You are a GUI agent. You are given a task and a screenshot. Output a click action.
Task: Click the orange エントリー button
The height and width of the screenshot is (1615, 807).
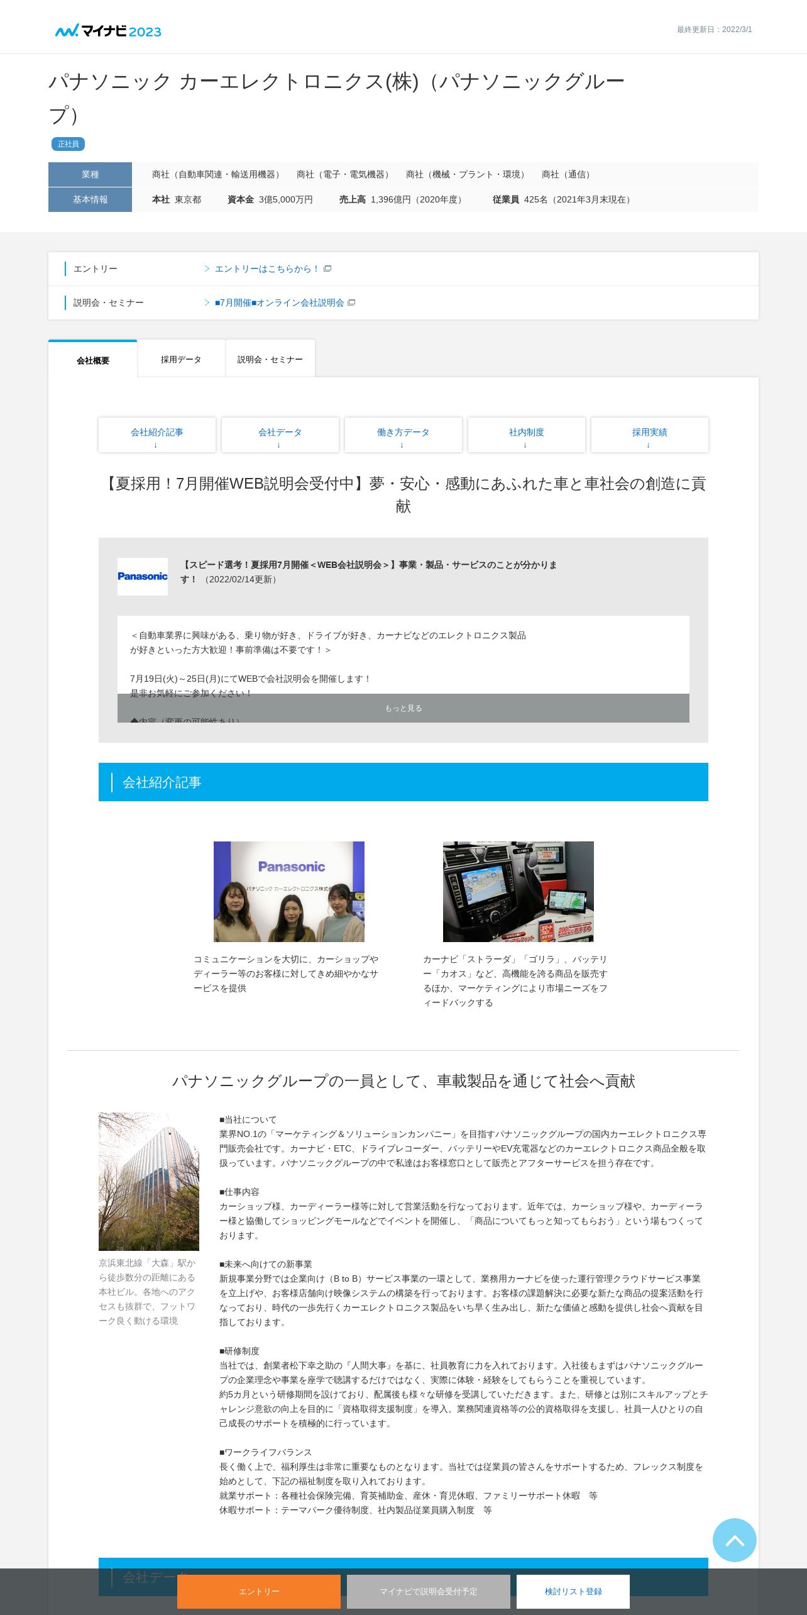[x=259, y=1591]
